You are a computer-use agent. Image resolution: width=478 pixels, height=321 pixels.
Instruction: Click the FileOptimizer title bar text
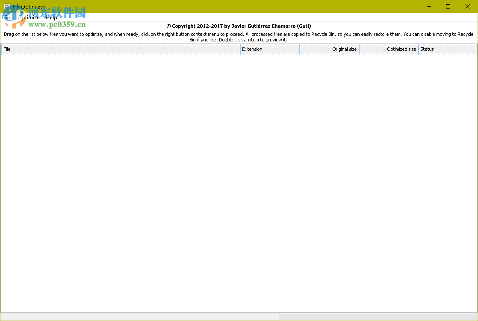(x=28, y=6)
